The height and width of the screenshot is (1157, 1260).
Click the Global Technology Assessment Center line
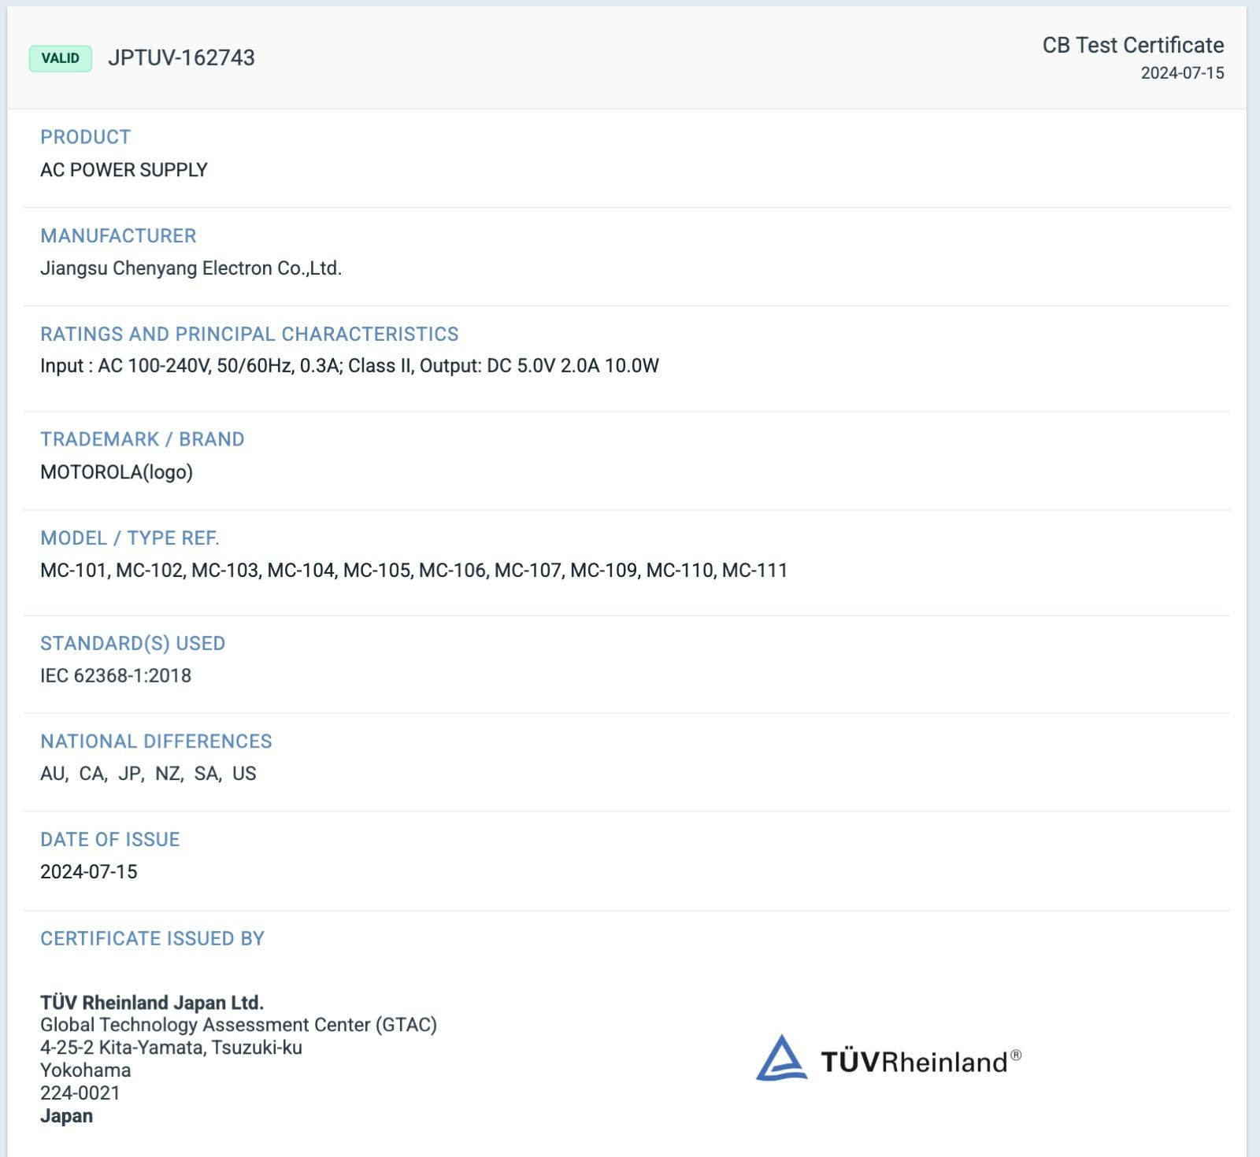pyautogui.click(x=238, y=1025)
